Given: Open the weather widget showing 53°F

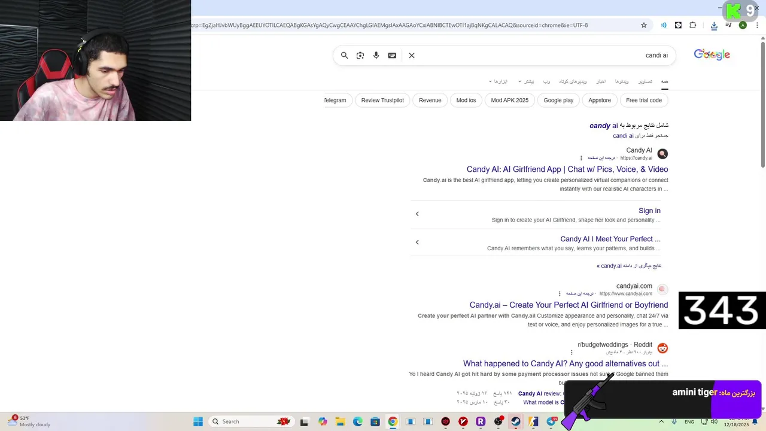Looking at the screenshot, I should click(x=30, y=421).
